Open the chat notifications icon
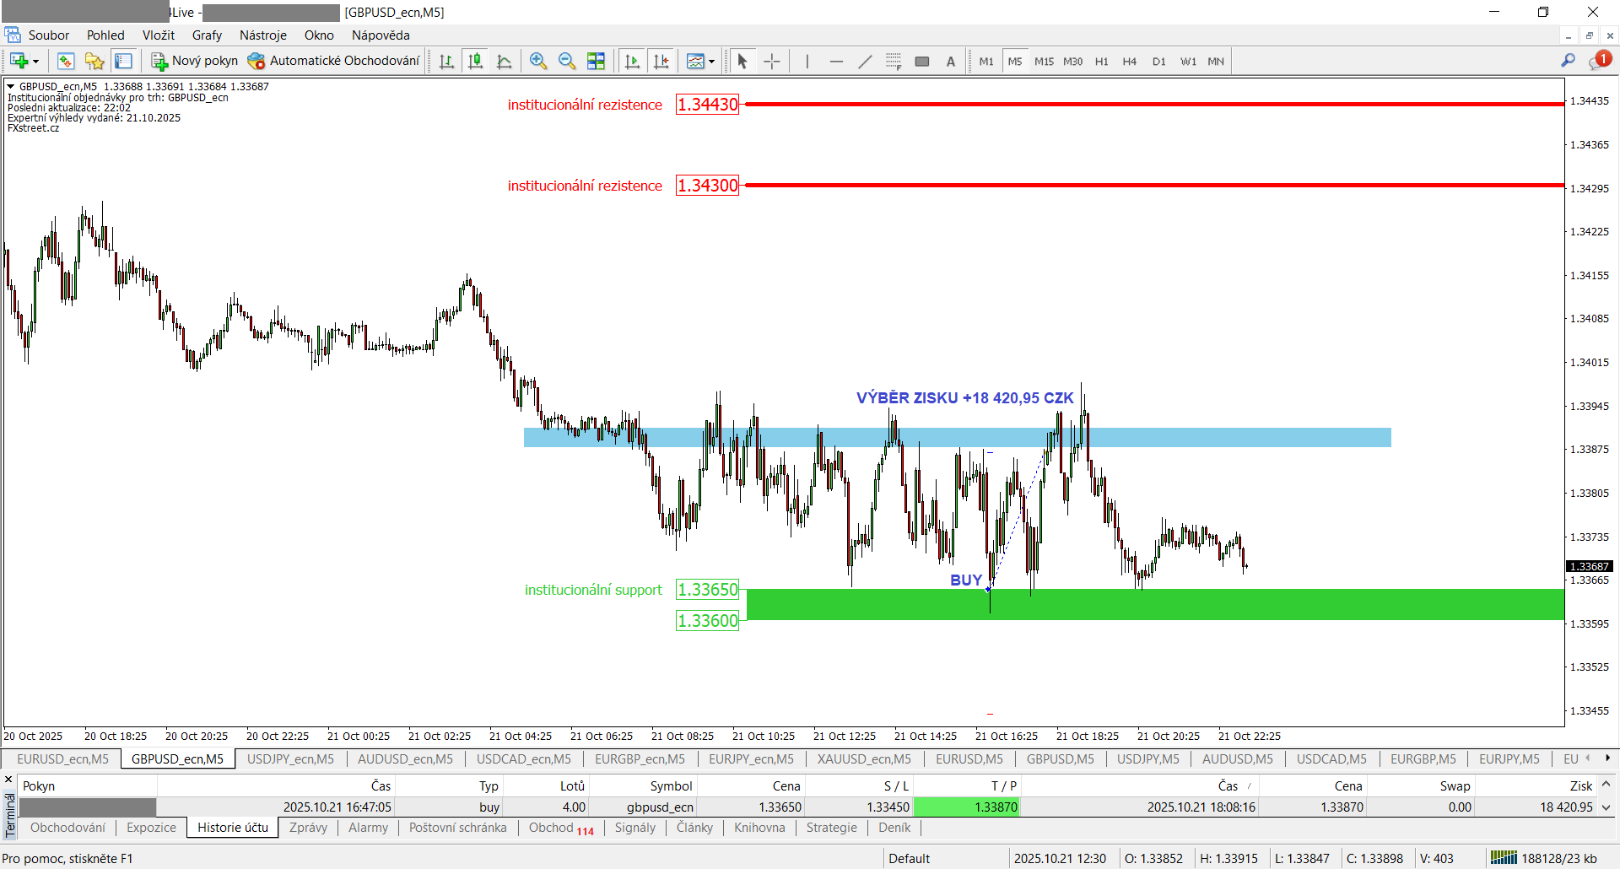 click(1600, 60)
